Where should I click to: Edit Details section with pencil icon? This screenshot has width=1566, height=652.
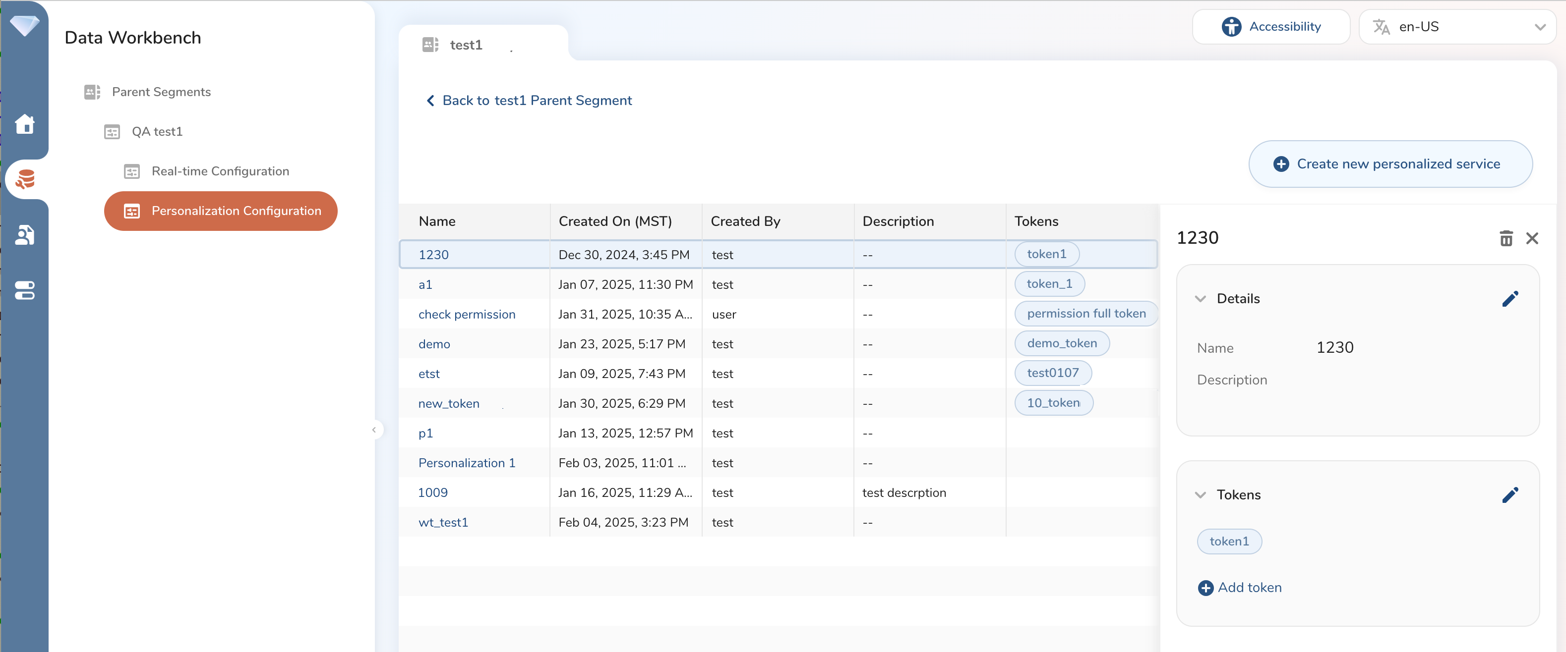coord(1509,299)
